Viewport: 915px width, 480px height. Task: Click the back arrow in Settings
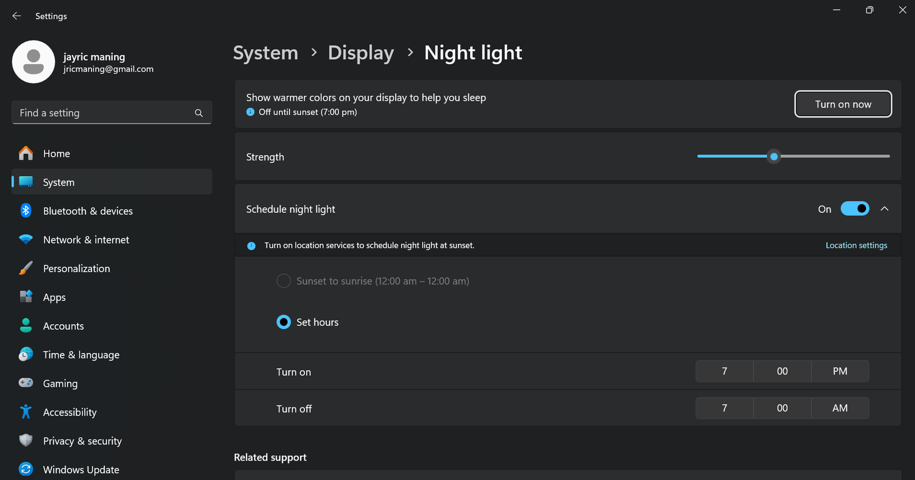[x=17, y=16]
